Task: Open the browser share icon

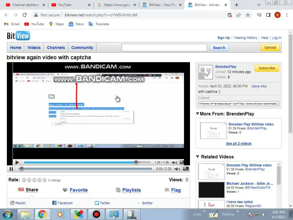Action: 239,15
